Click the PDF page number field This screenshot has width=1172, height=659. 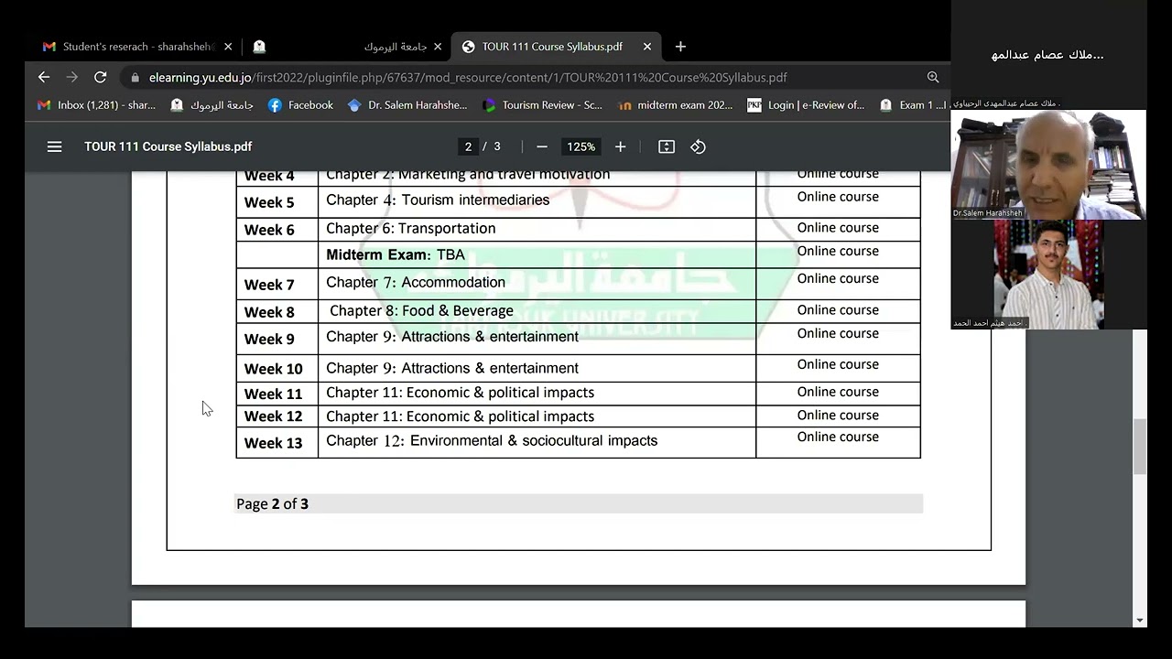pyautogui.click(x=468, y=146)
